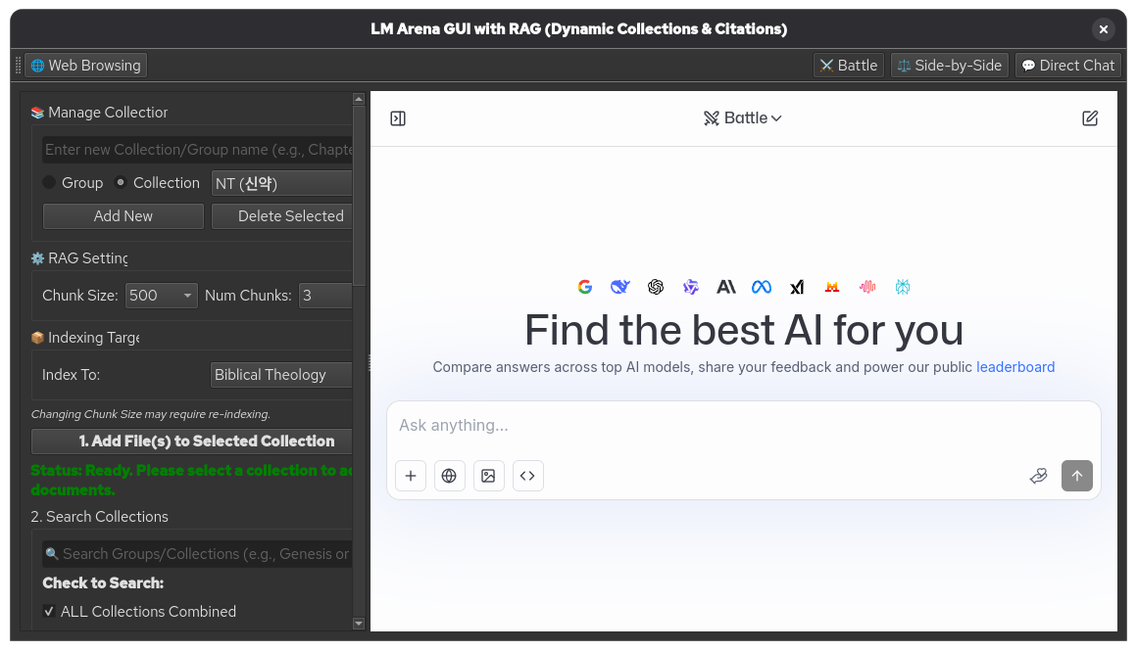Click the toolbar drag handle grip
1137x651 pixels.
18,66
